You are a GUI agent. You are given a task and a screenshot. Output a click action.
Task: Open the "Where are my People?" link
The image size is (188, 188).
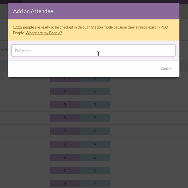pyautogui.click(x=44, y=33)
